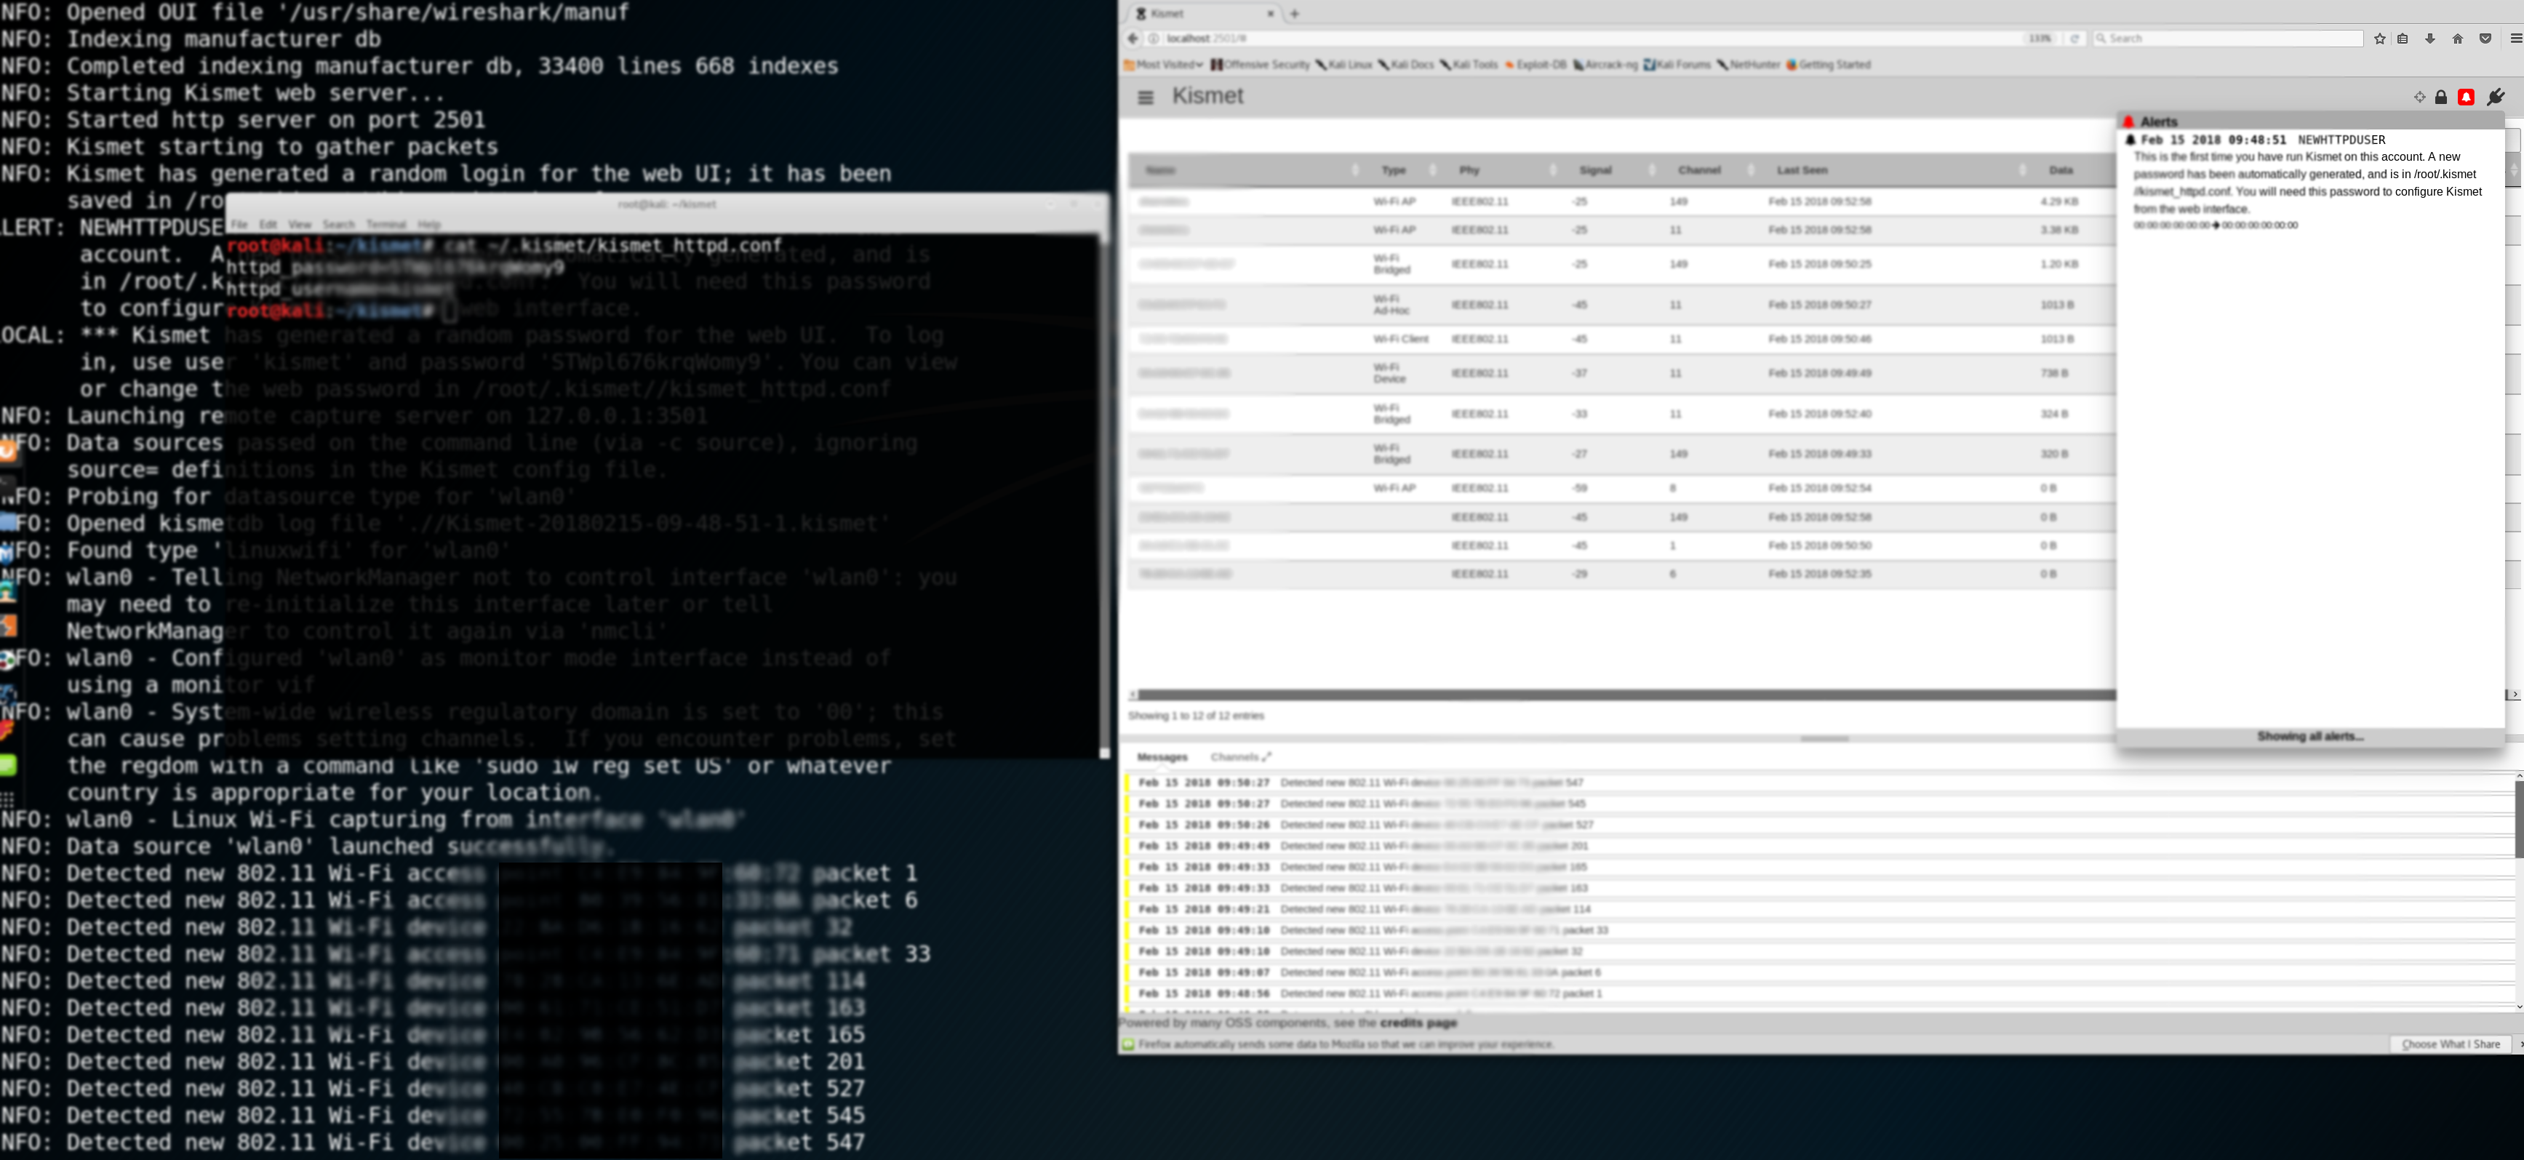
Task: Click the Kismet GPS crosshair icon
Action: click(x=2419, y=97)
